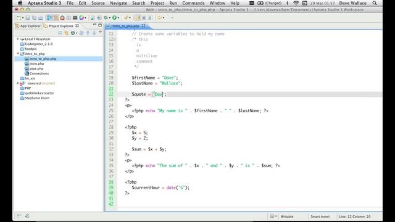
Task: Click the color wheel Themes icon
Action: 81,18
